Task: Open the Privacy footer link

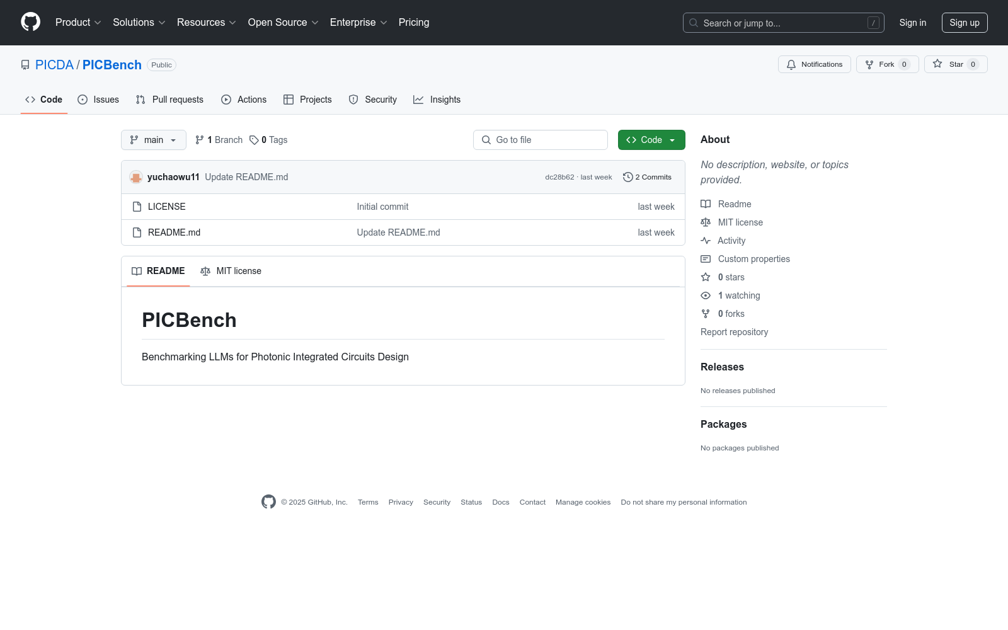Action: tap(401, 502)
